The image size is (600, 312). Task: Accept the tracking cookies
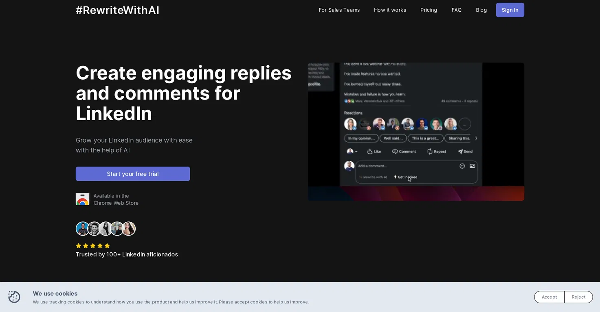(549, 297)
